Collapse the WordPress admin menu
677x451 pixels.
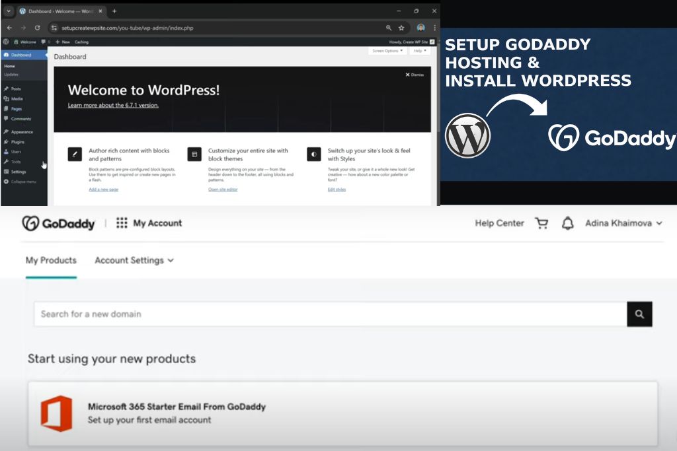23,181
